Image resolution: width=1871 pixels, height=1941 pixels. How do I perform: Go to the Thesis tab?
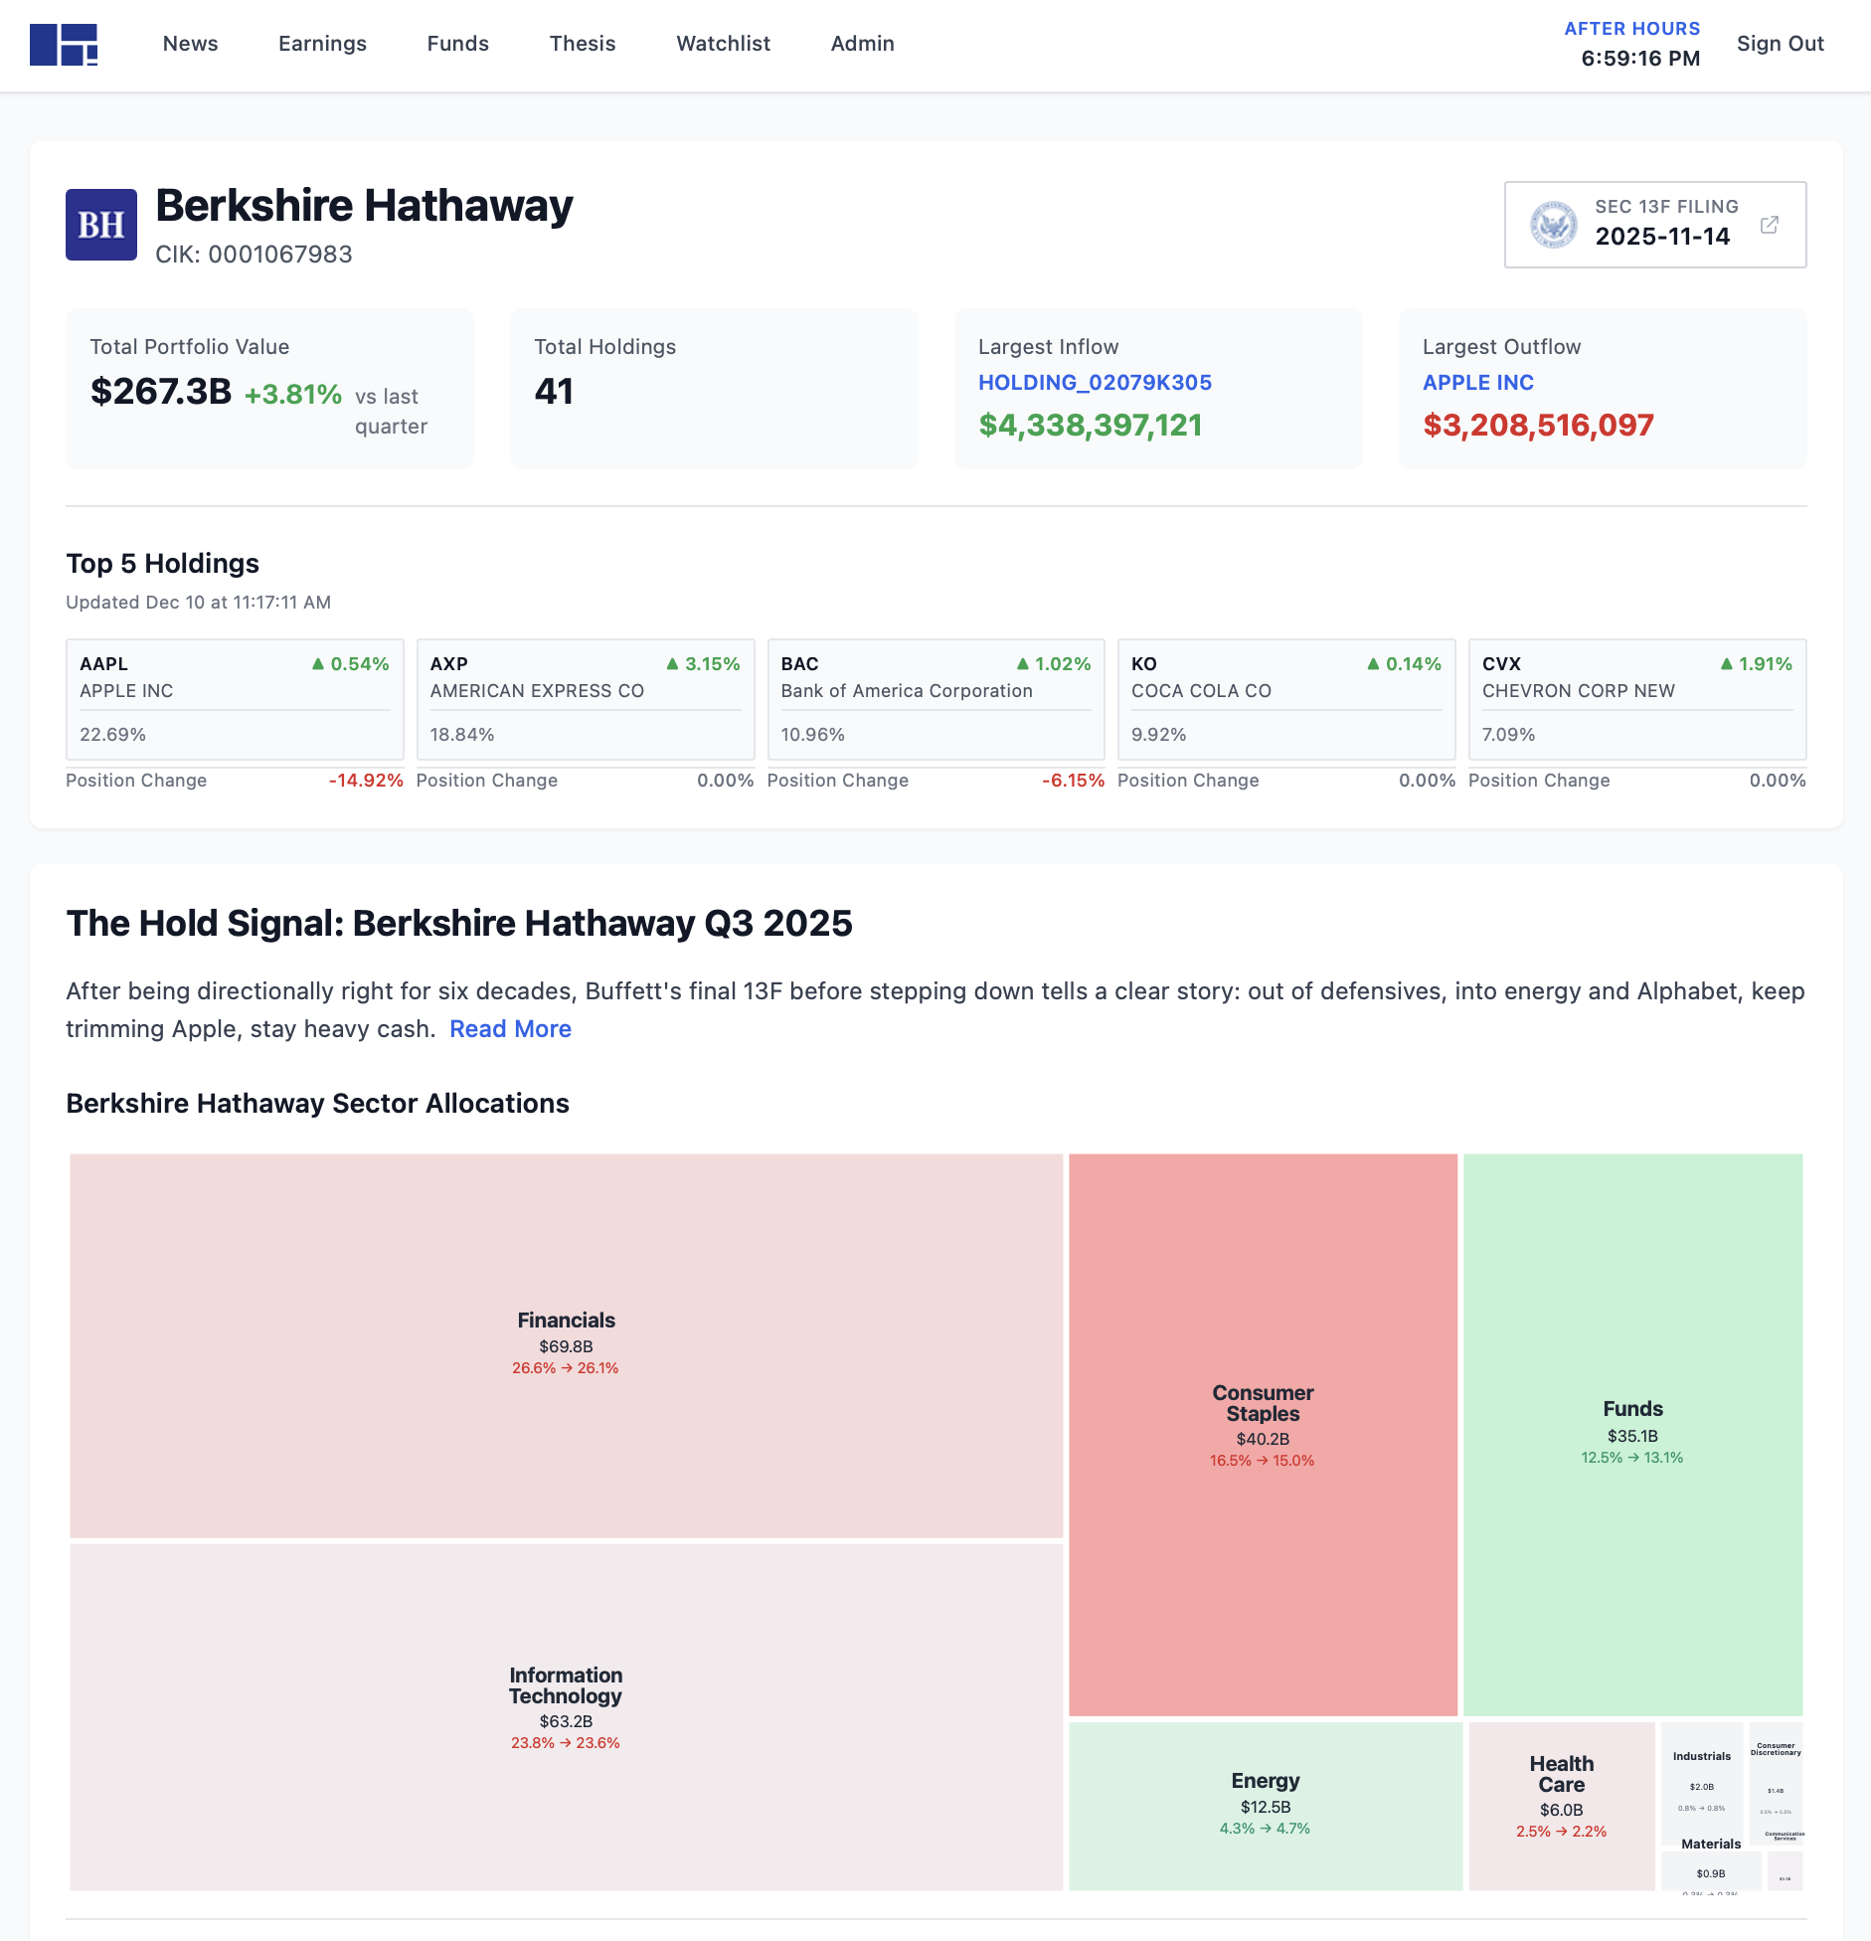(583, 44)
